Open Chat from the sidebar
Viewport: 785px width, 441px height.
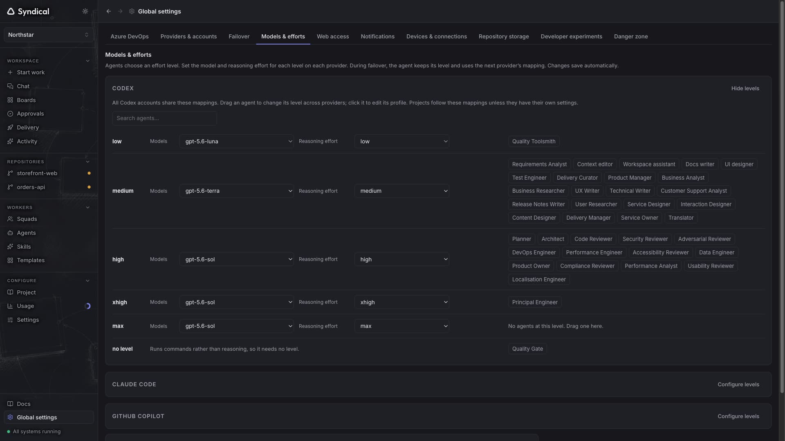point(49,86)
